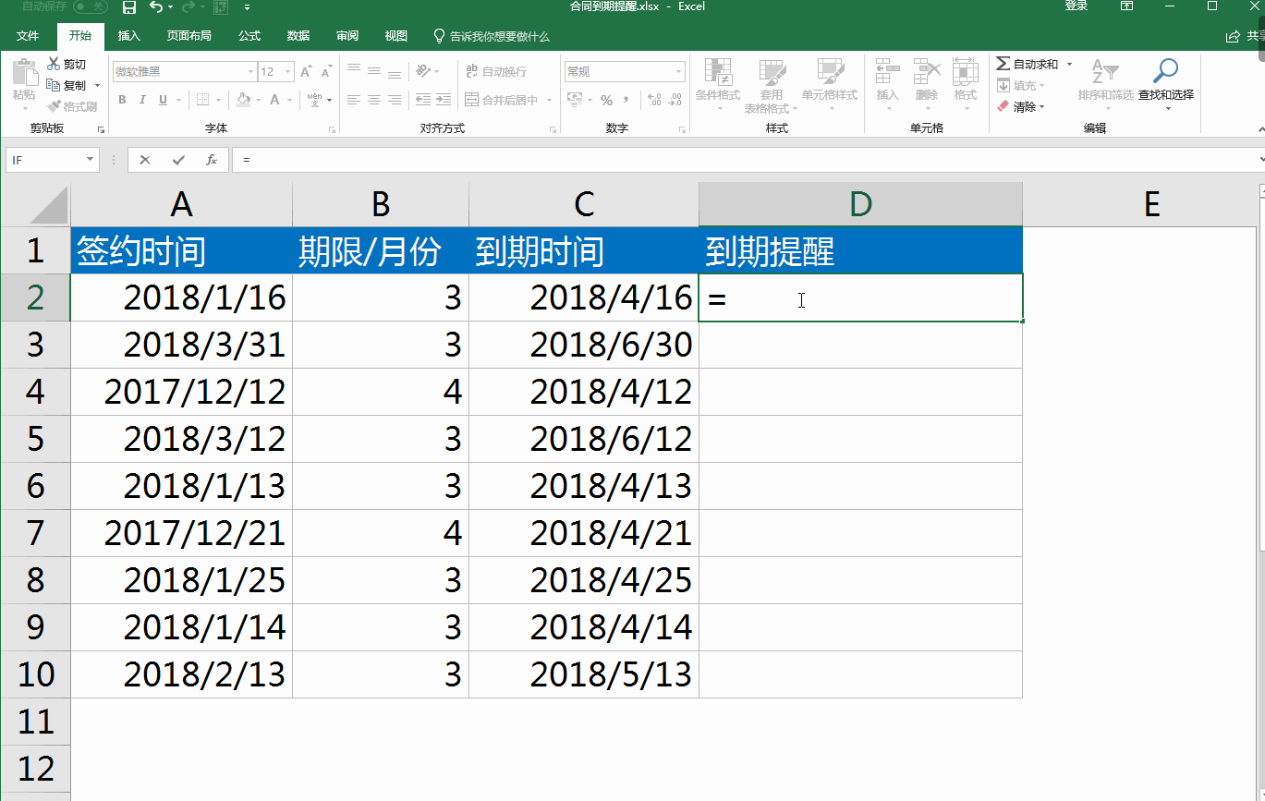Image resolution: width=1265 pixels, height=801 pixels.
Task: Toggle center horizontal alignment
Action: point(374,100)
